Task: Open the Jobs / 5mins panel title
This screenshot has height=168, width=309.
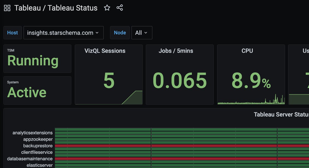Action: [x=176, y=51]
